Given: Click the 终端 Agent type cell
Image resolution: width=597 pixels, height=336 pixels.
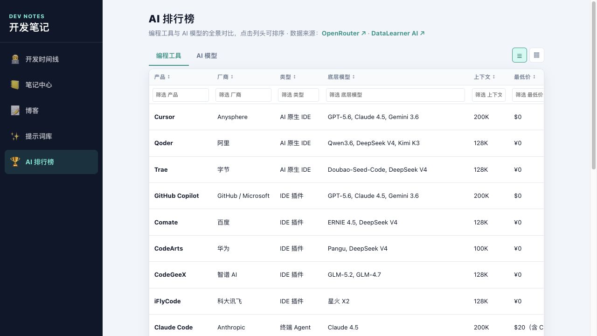Looking at the screenshot, I should click(x=295, y=328).
